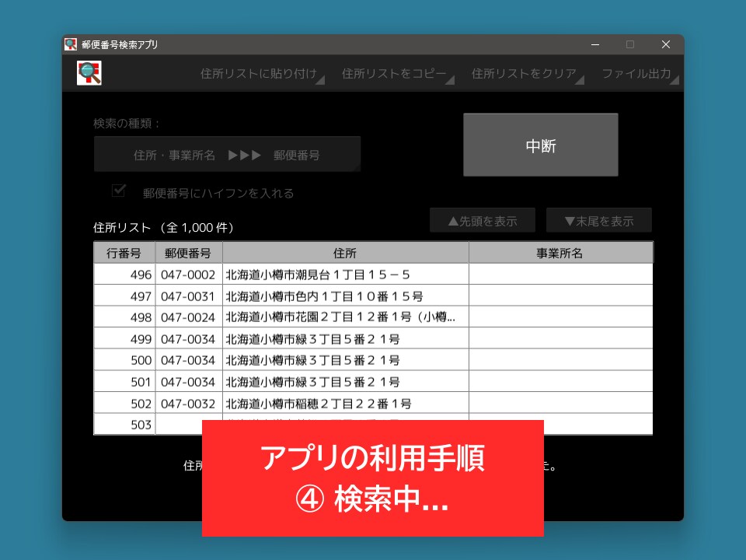
Task: Open 住所リストに貼り付け menu
Action: tap(261, 74)
